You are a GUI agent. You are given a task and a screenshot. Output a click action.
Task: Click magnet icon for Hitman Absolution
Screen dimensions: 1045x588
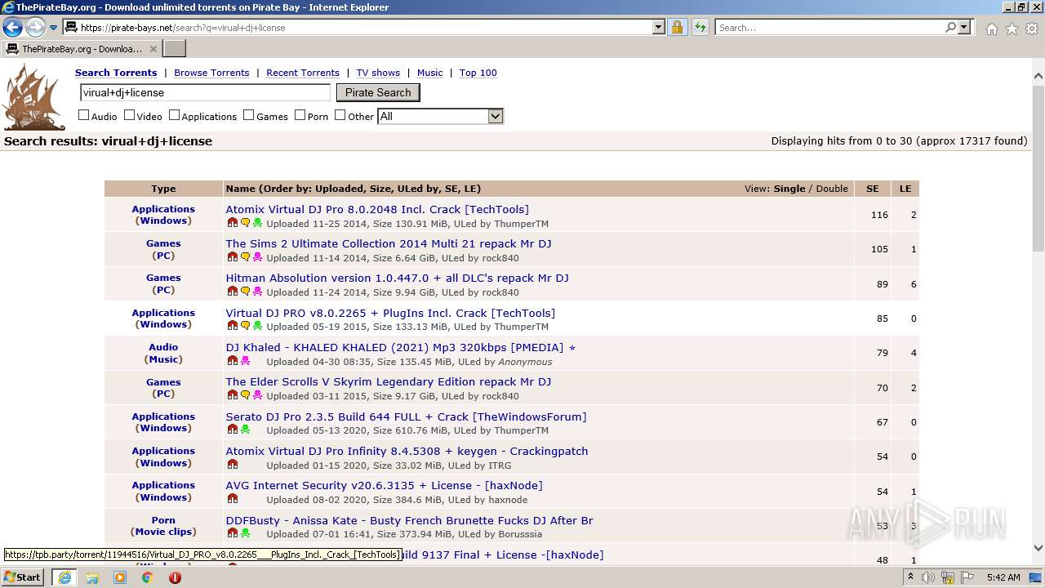coord(233,292)
